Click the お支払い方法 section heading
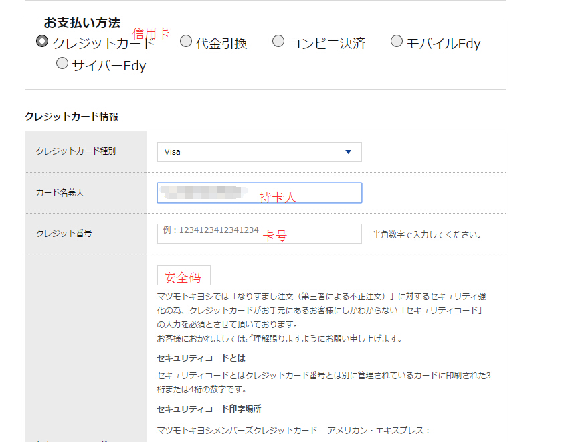The width and height of the screenshot is (568, 442). pos(82,23)
